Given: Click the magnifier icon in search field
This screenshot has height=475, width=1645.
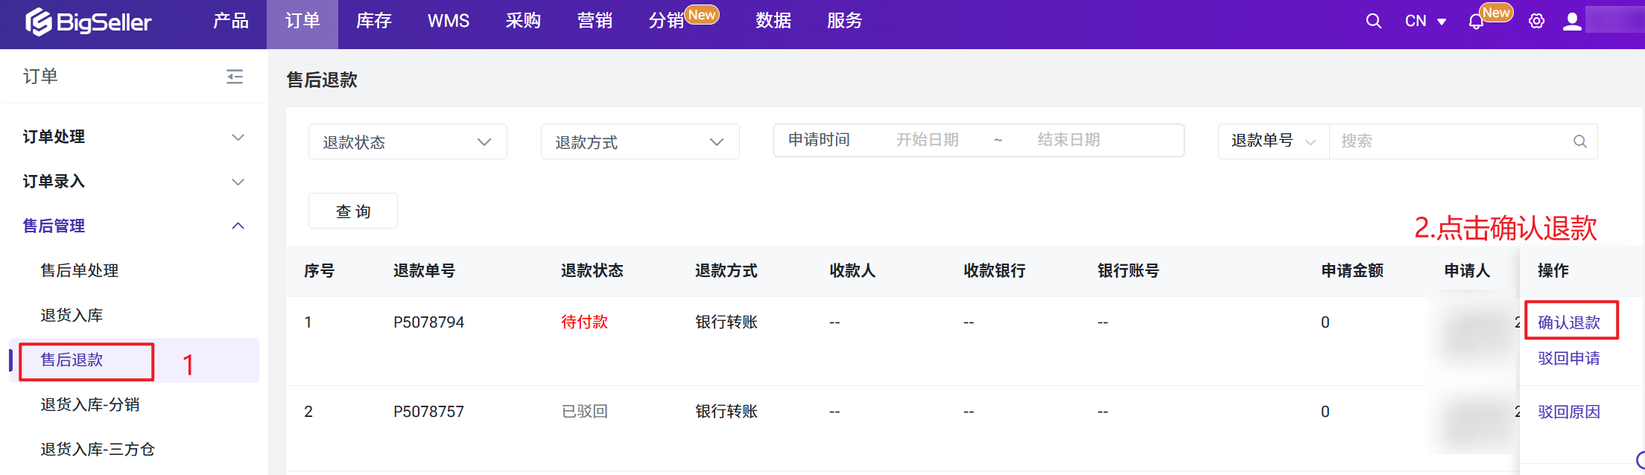Looking at the screenshot, I should 1579,141.
